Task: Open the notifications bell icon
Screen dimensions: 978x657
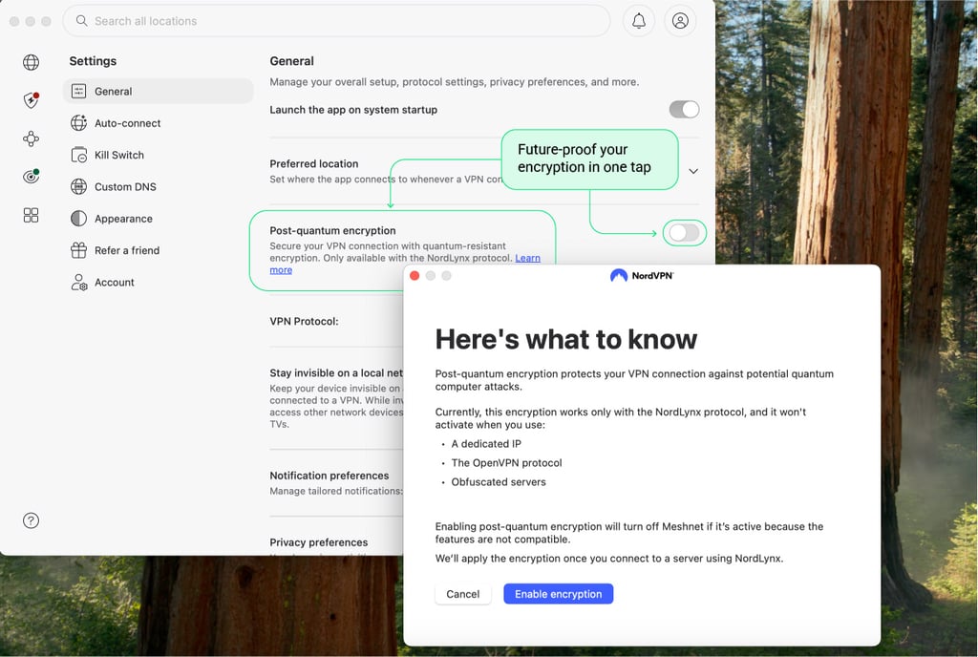Action: tap(639, 21)
